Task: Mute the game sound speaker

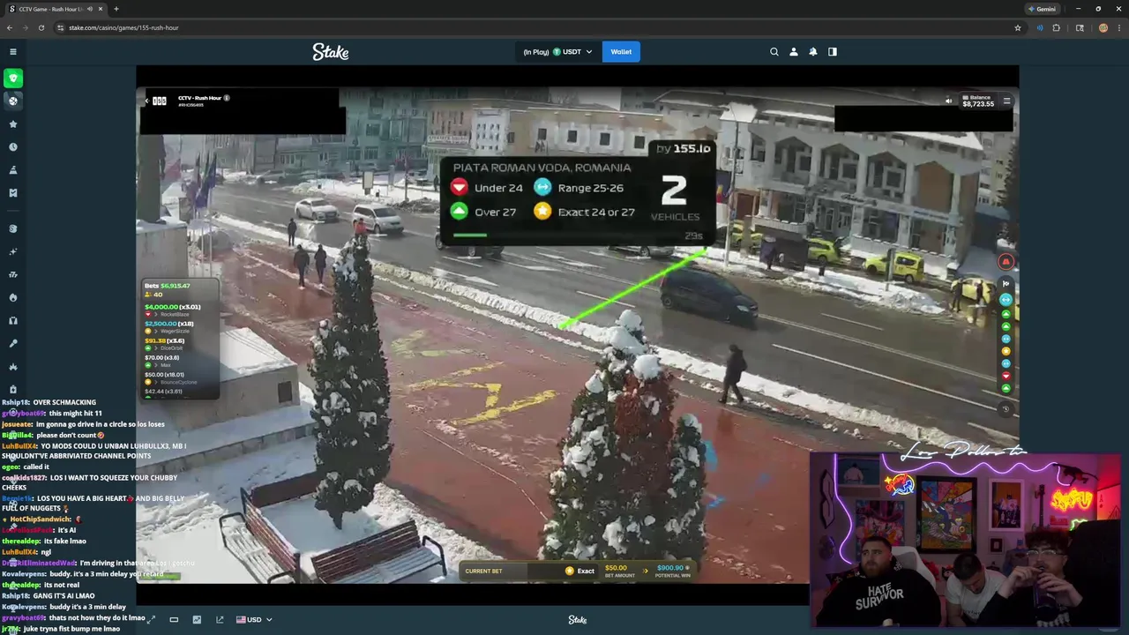Action: click(x=949, y=101)
